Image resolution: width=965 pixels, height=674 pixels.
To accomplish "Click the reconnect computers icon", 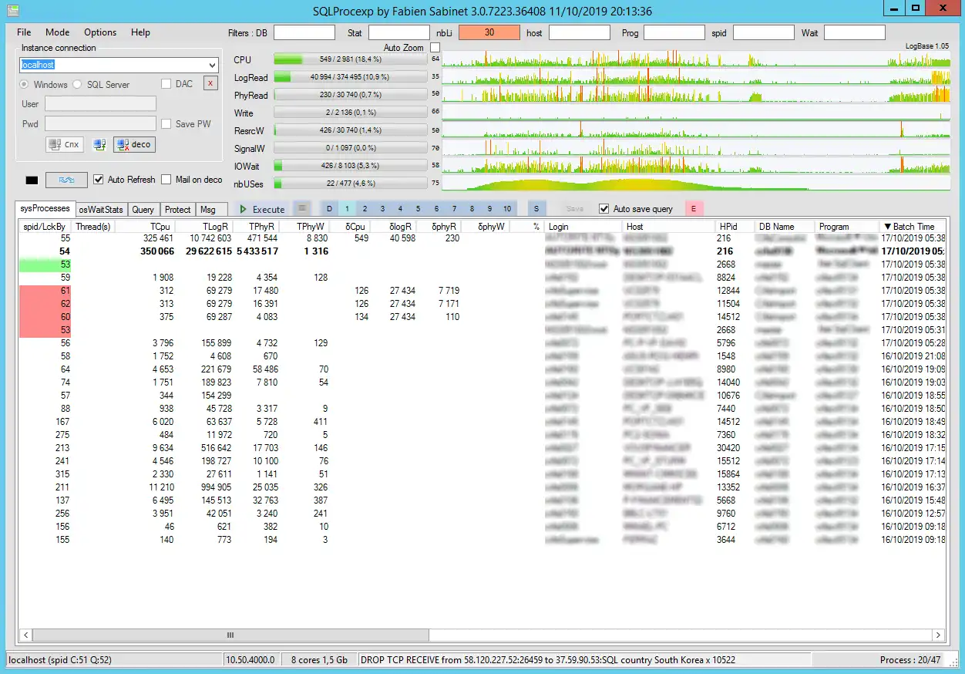I will click(99, 144).
